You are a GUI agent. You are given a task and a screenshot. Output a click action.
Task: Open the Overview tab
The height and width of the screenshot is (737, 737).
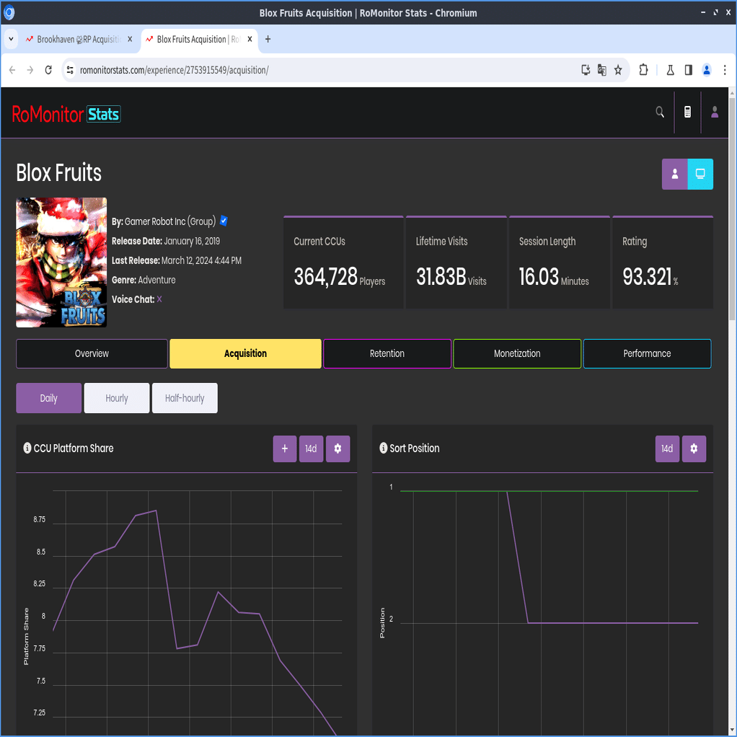(x=92, y=353)
